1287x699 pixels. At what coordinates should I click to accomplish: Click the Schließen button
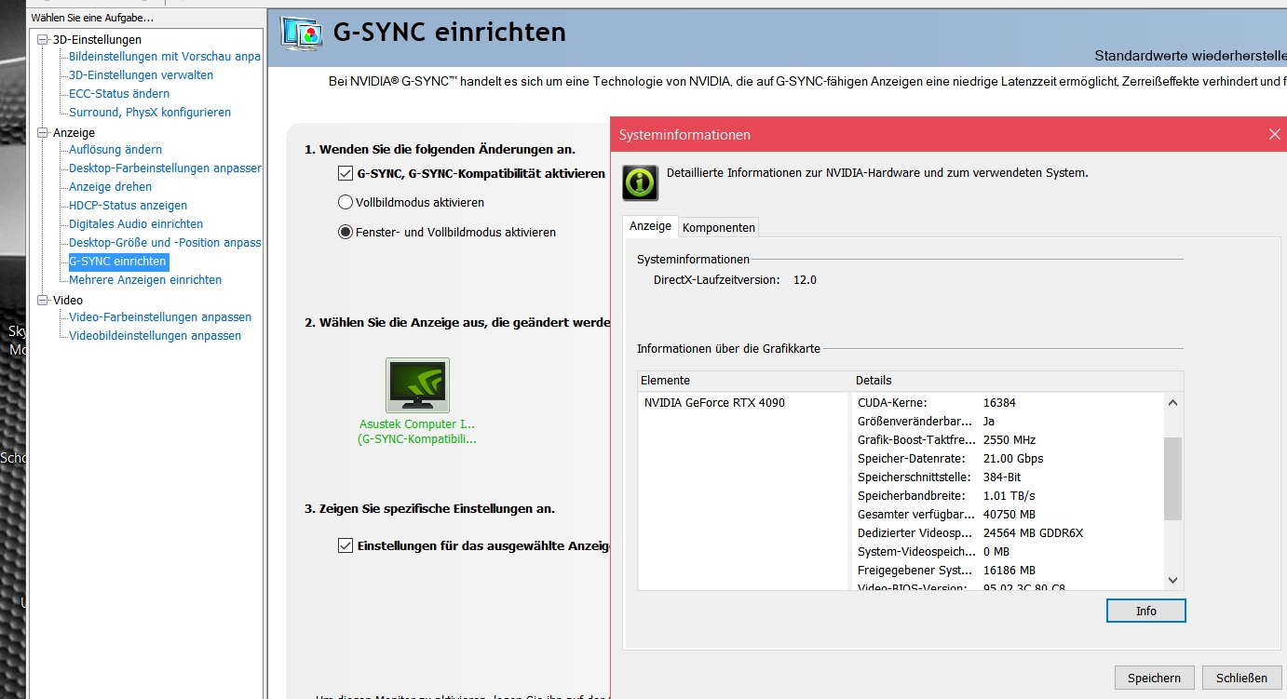tap(1241, 678)
